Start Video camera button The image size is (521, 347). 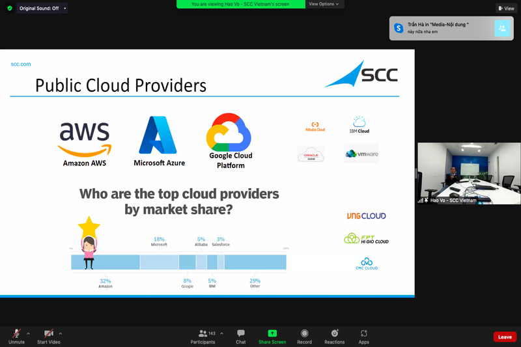coord(48,337)
